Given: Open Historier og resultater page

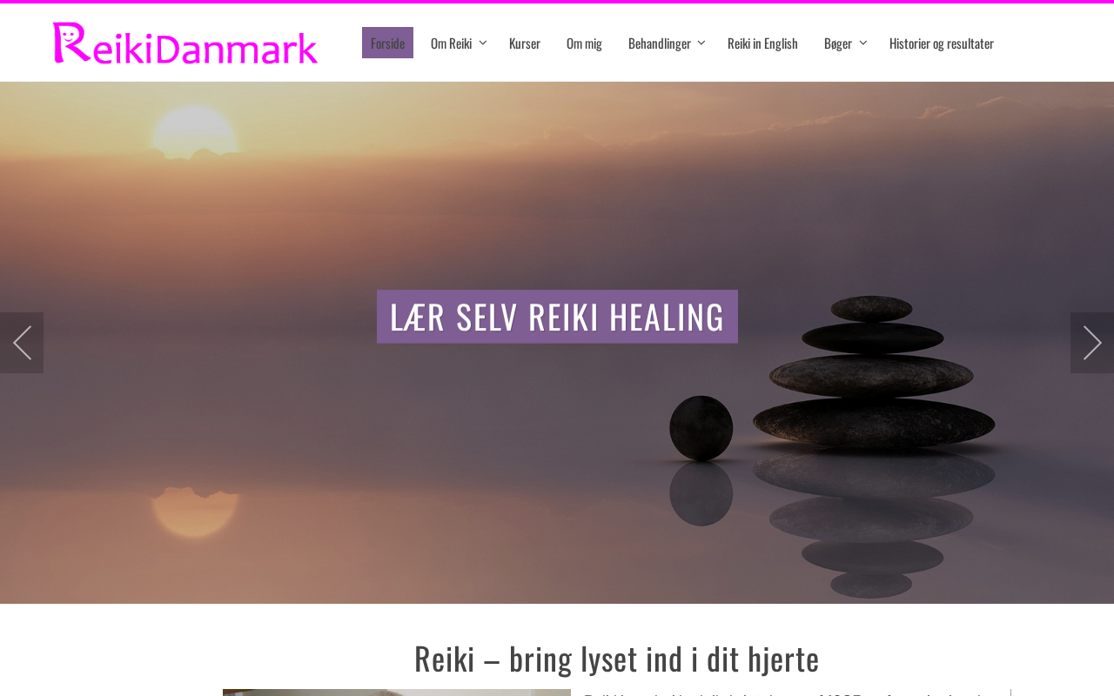Looking at the screenshot, I should click(x=942, y=43).
